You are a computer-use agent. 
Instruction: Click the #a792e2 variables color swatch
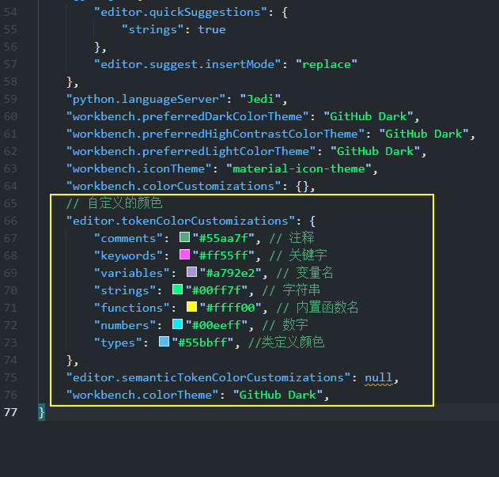191,271
